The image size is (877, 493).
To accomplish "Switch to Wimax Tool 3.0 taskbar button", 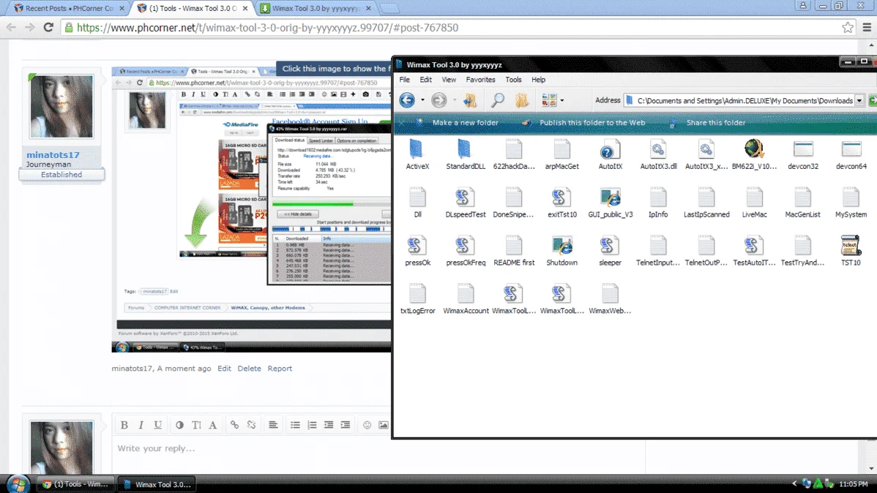I will coord(157,484).
